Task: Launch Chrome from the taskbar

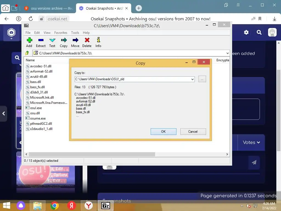Action: click(55, 206)
